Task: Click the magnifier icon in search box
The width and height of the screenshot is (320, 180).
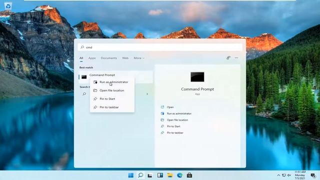Action: click(x=82, y=47)
